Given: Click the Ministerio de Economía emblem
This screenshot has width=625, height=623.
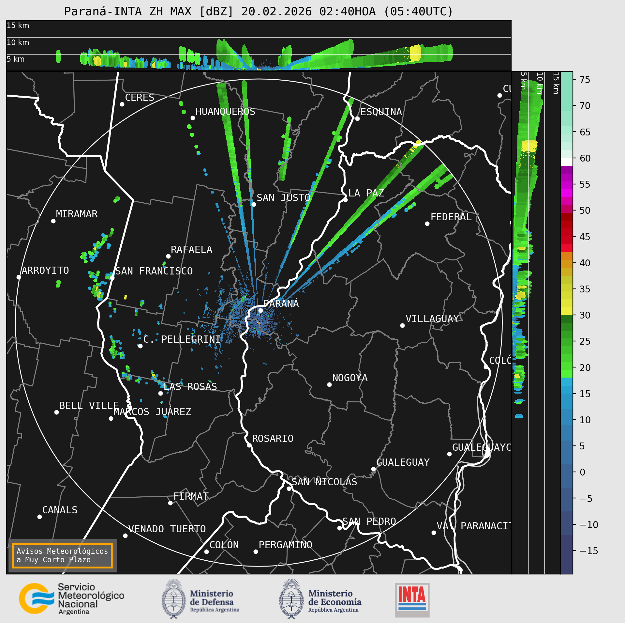Looking at the screenshot, I should (320, 599).
